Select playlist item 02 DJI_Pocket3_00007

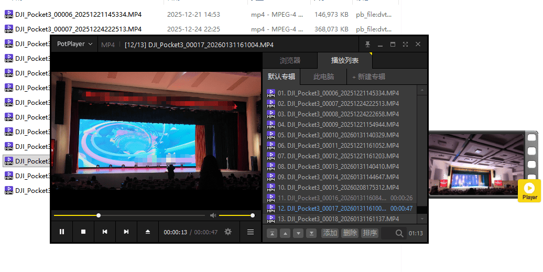pos(341,103)
